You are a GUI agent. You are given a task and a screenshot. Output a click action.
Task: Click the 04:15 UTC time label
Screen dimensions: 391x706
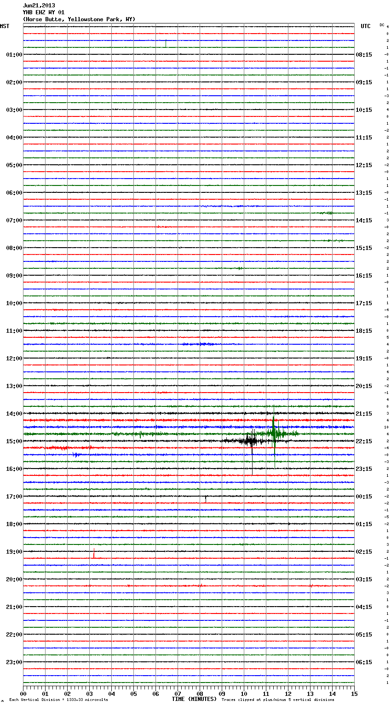[x=364, y=607]
